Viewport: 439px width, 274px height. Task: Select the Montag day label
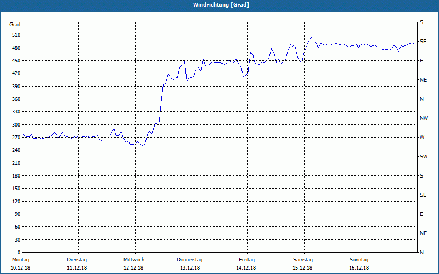tap(20, 260)
